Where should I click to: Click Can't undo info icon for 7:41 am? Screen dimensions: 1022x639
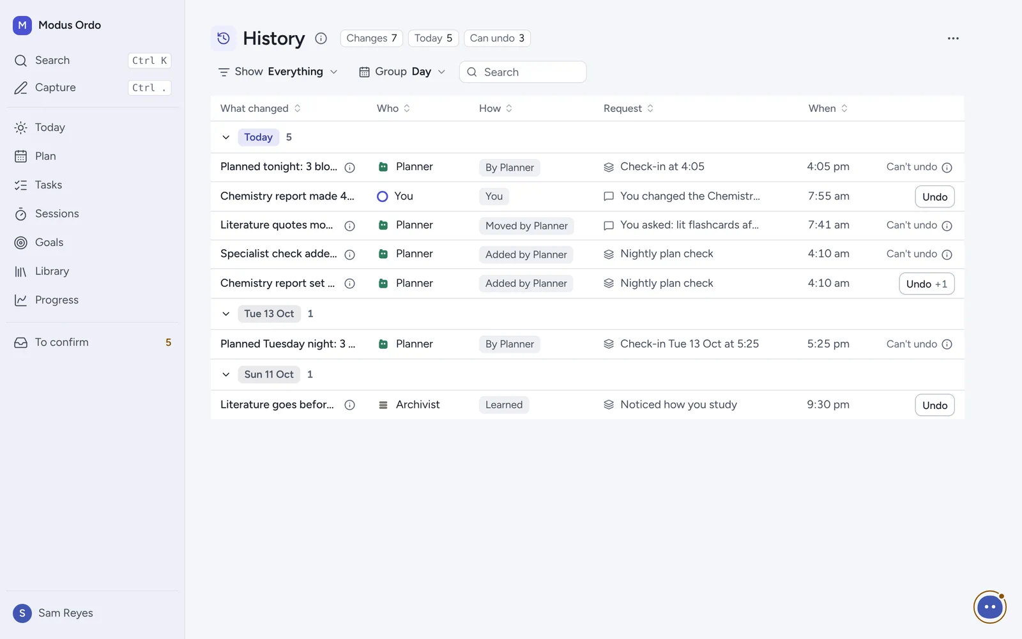[947, 226]
